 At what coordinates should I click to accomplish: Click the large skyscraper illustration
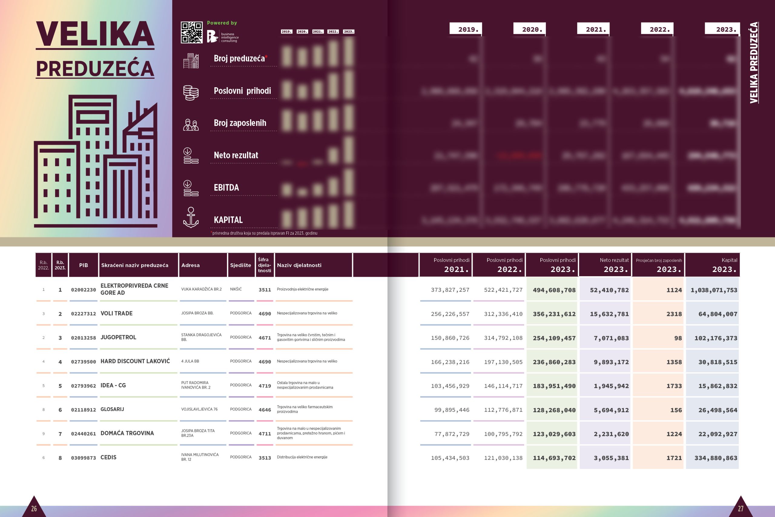point(96,161)
